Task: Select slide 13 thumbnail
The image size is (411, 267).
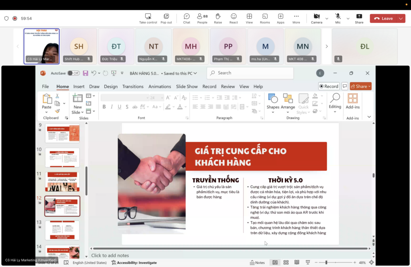Action: pos(62,230)
